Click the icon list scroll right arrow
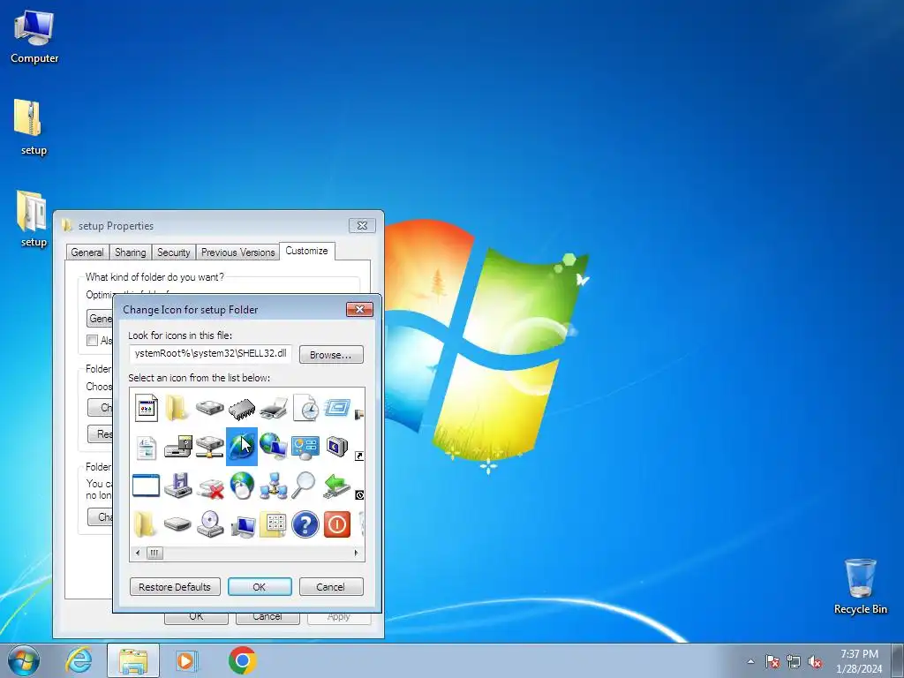The width and height of the screenshot is (904, 678). coord(357,553)
